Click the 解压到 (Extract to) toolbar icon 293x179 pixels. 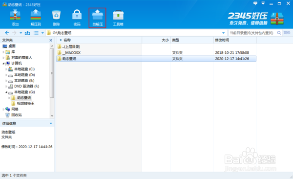pos(36,18)
